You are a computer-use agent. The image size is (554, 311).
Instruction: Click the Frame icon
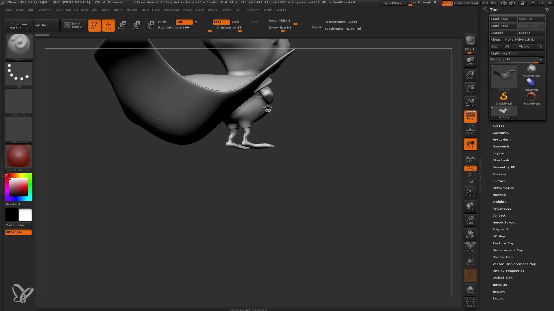[x=470, y=192]
